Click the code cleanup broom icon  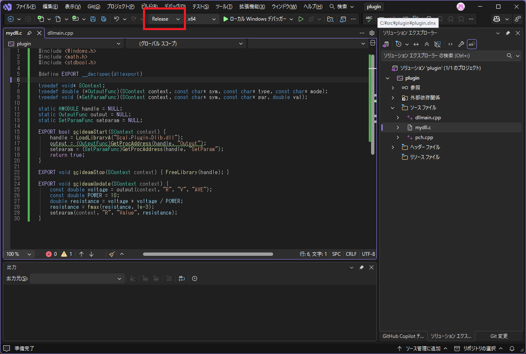click(x=112, y=254)
